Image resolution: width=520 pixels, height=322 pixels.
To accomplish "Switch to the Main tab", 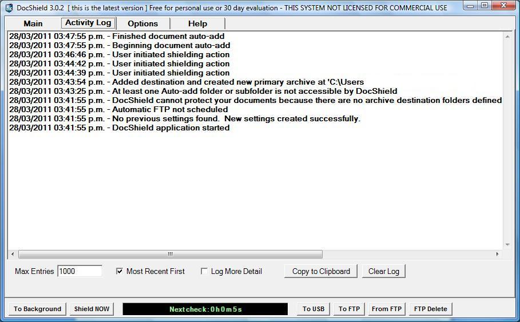I will tap(33, 23).
